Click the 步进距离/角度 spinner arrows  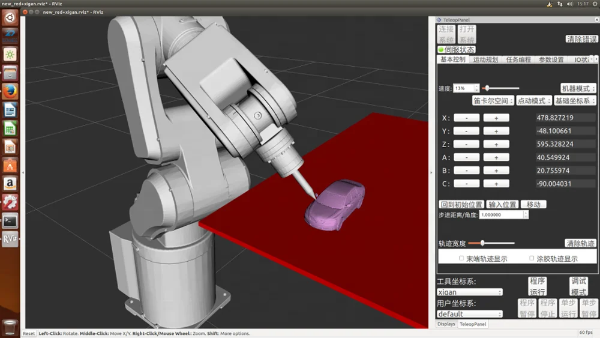(526, 215)
